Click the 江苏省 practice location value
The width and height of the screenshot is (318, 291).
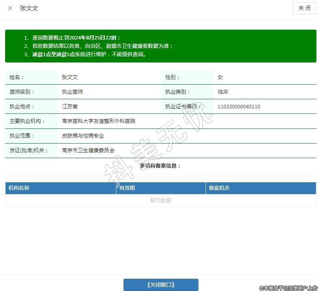[70, 107]
